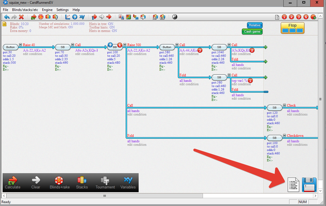Click the Clear button
The width and height of the screenshot is (326, 206).
point(36,183)
